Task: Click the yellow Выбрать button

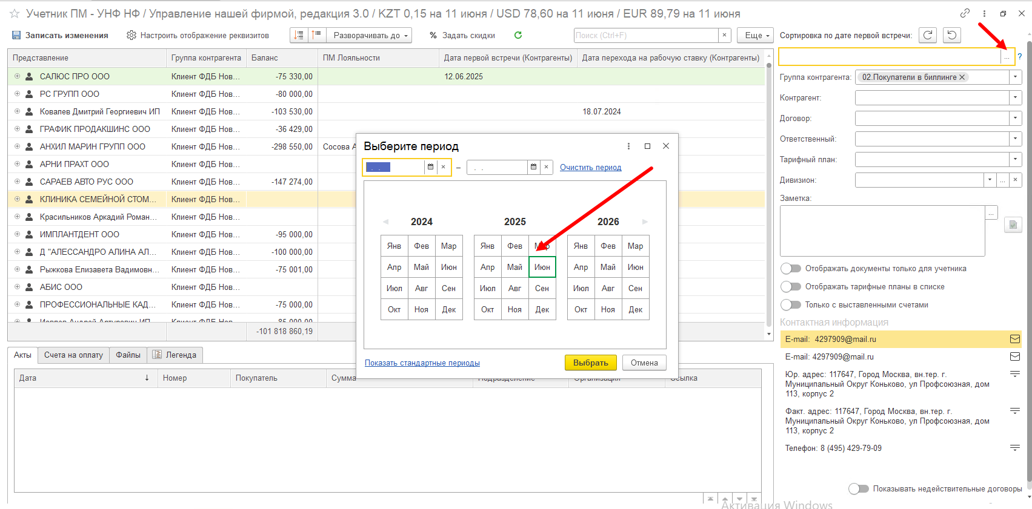Action: point(591,363)
